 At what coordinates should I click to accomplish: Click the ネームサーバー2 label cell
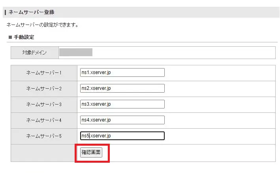[x=44, y=89]
